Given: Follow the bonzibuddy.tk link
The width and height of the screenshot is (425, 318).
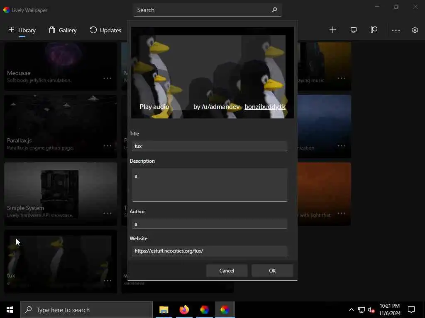Looking at the screenshot, I should pyautogui.click(x=265, y=107).
